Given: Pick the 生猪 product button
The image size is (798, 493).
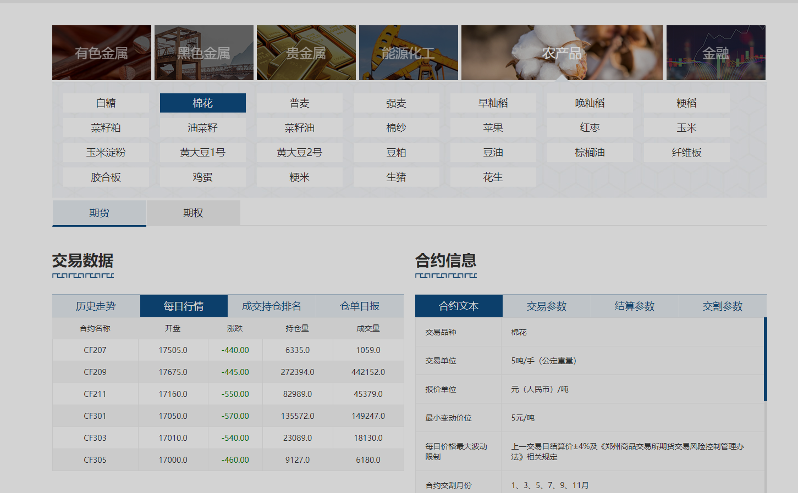Looking at the screenshot, I should tap(396, 177).
